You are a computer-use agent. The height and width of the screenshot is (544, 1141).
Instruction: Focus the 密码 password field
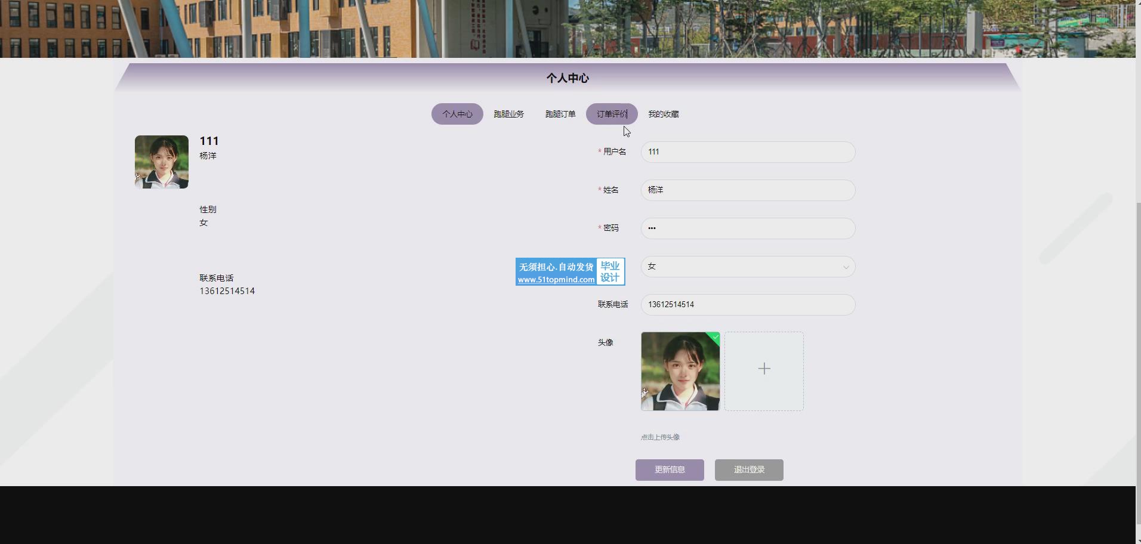click(x=748, y=228)
